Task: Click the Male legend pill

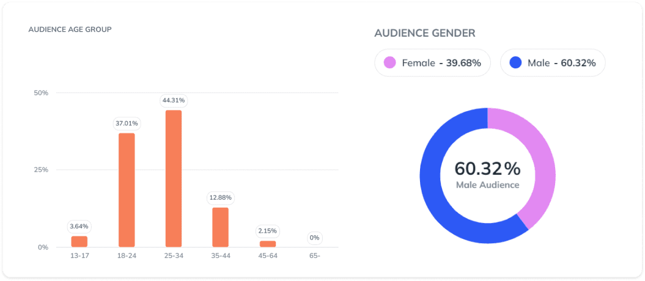Action: [553, 63]
